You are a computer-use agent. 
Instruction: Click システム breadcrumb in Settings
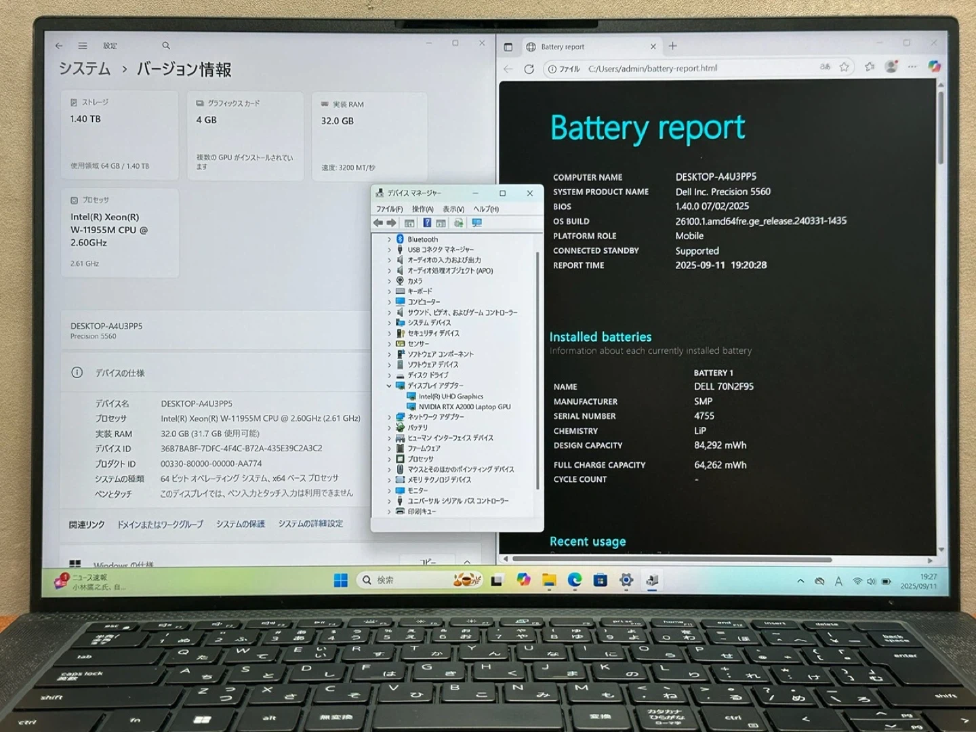(85, 69)
